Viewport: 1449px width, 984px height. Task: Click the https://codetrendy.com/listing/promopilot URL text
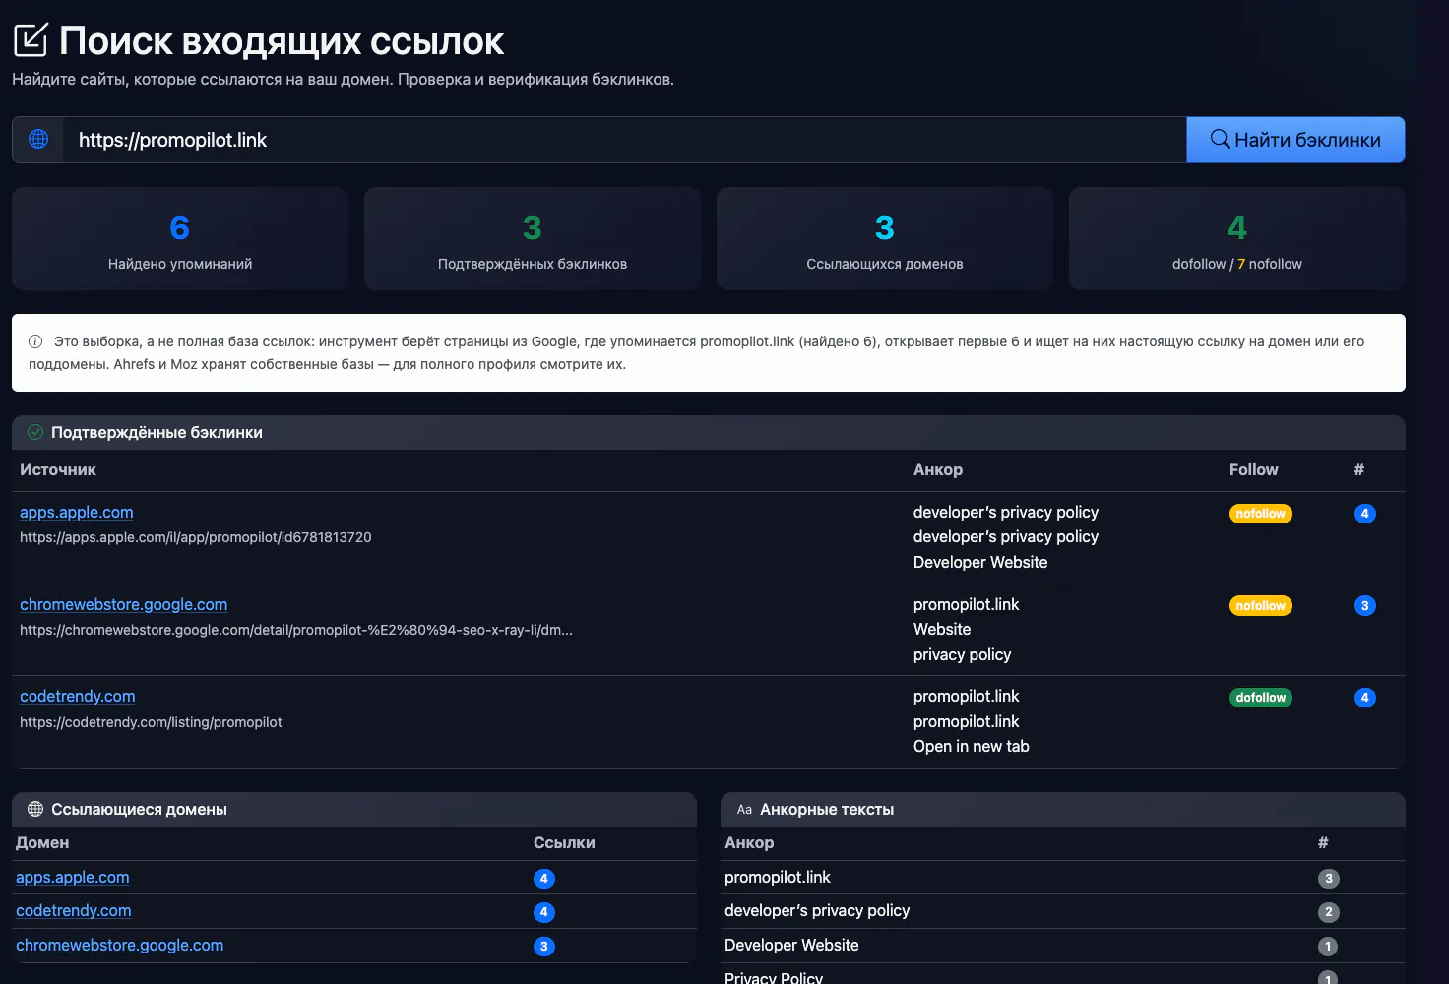point(151,722)
